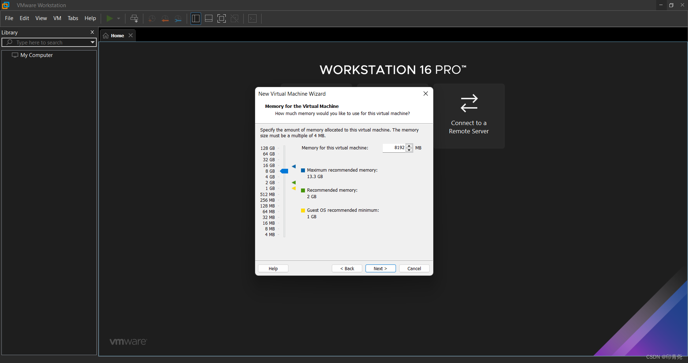Click the Connect to a Remote Server label

click(x=469, y=127)
